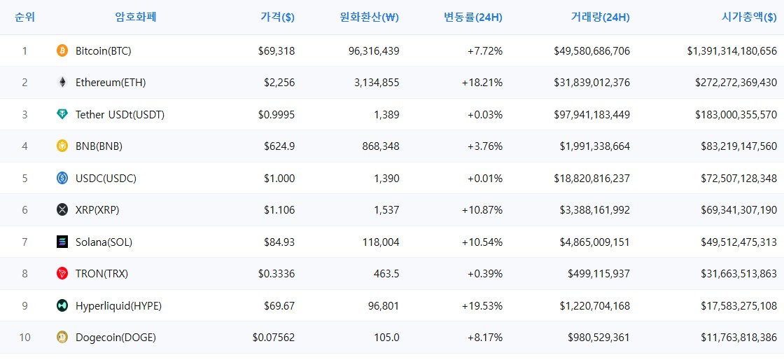Image resolution: width=784 pixels, height=360 pixels.
Task: Sort by 시가총액($) column header
Action: (x=749, y=18)
